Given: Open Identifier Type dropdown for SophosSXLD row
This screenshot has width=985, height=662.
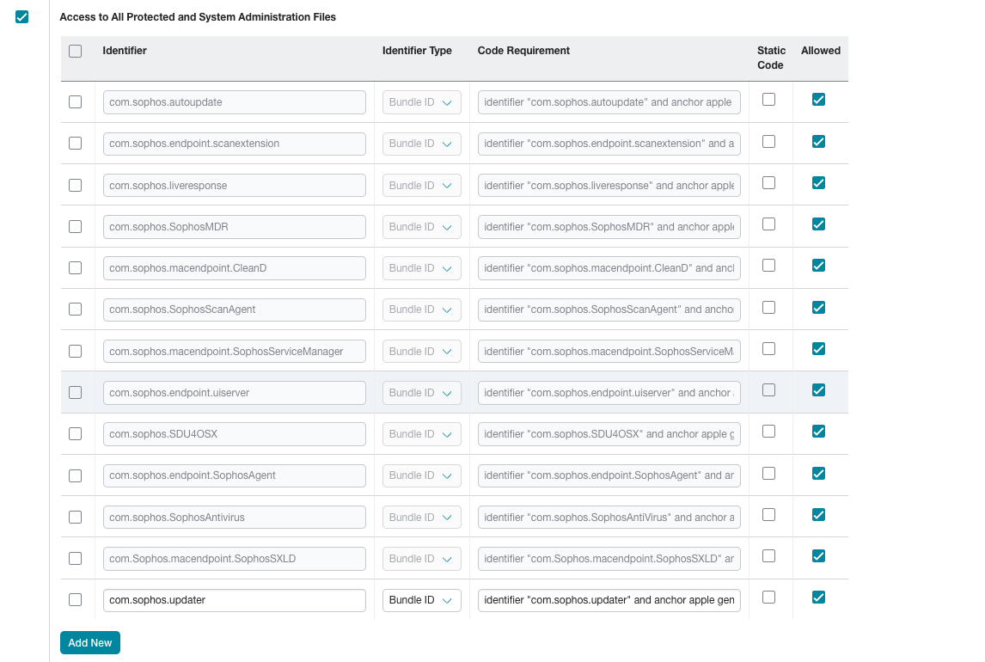Looking at the screenshot, I should click(x=421, y=559).
